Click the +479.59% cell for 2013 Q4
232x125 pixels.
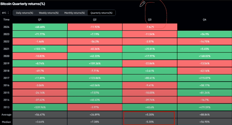click(x=205, y=107)
